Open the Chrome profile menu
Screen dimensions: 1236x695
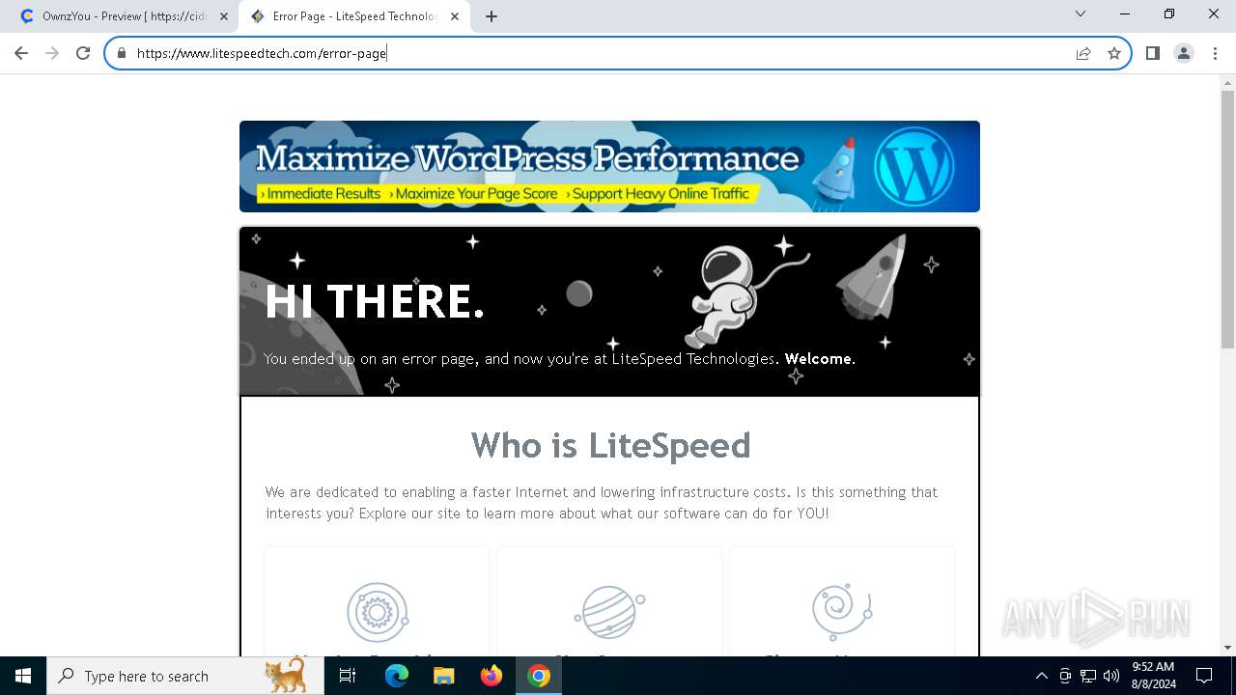click(1184, 53)
